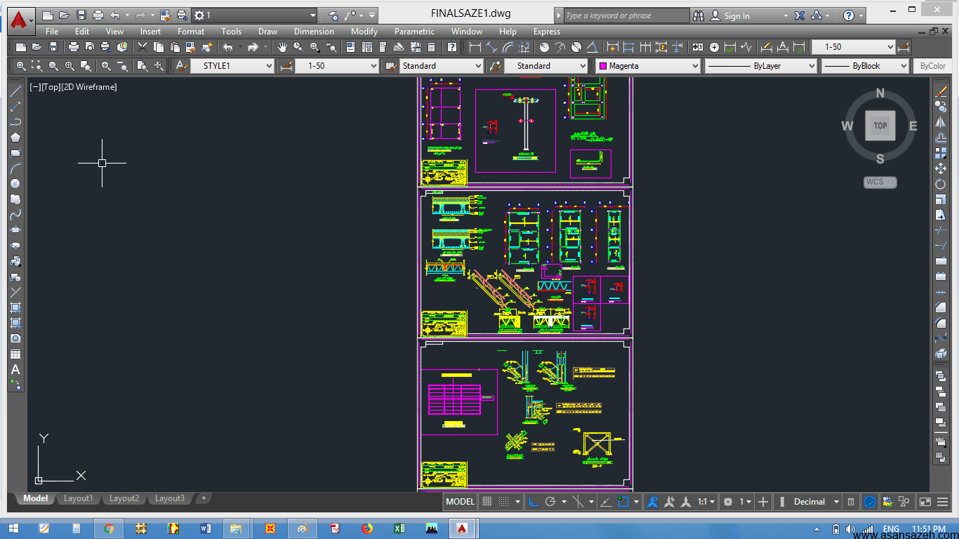Select the Table draw tool
The image size is (959, 539).
coord(15,354)
